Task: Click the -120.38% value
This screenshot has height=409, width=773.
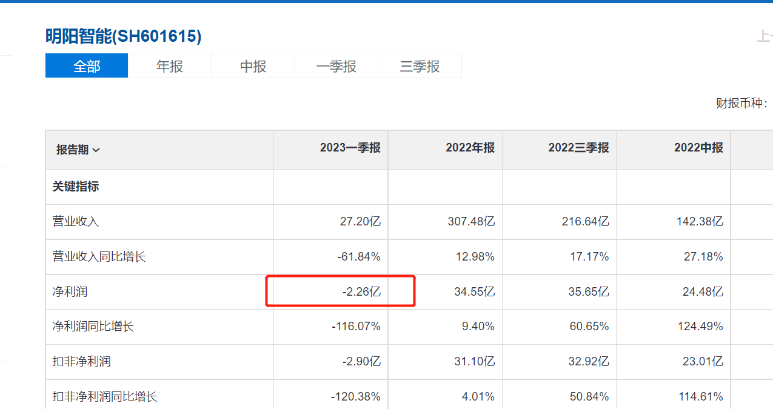Action: pos(356,397)
